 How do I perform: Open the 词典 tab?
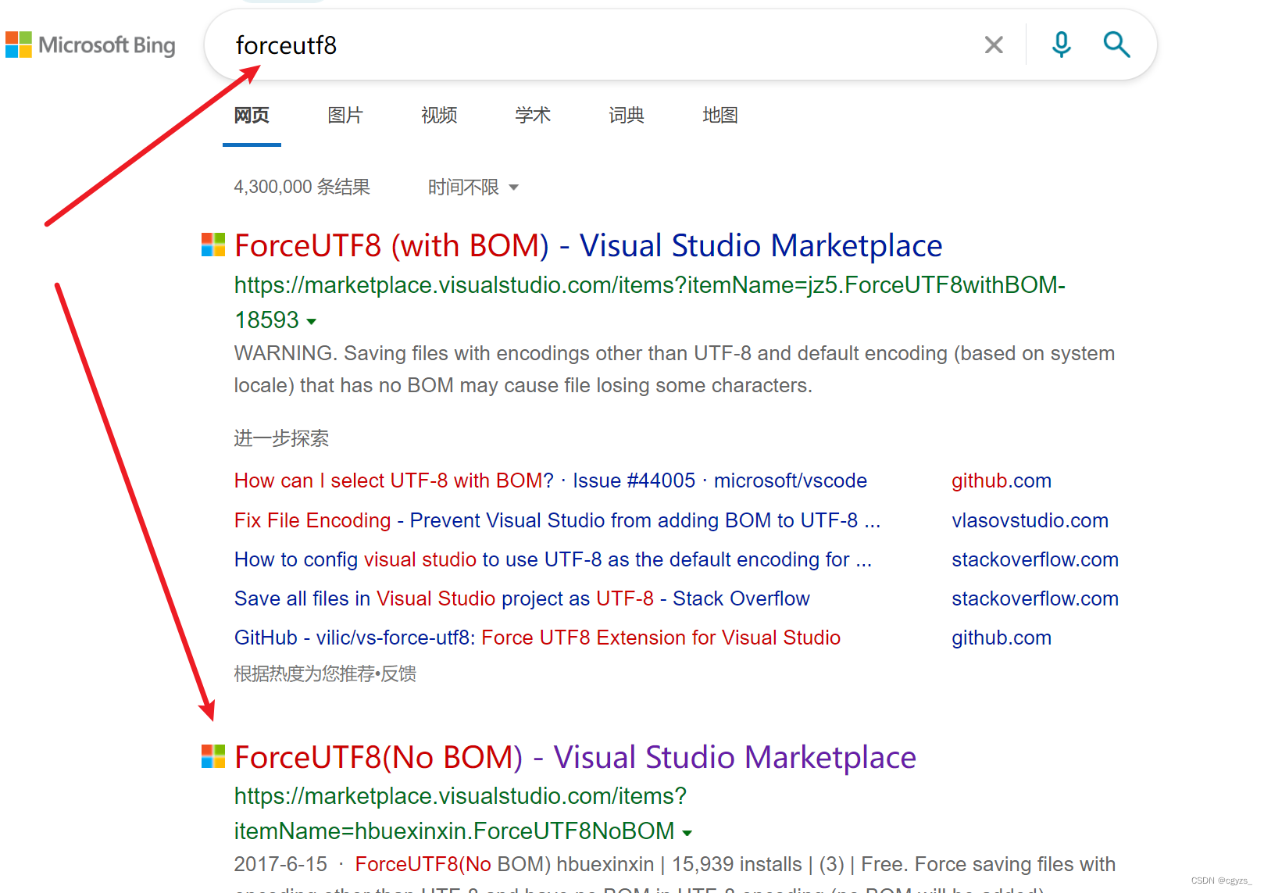(x=627, y=116)
